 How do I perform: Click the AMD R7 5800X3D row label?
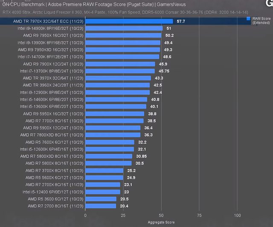[x=52, y=156]
